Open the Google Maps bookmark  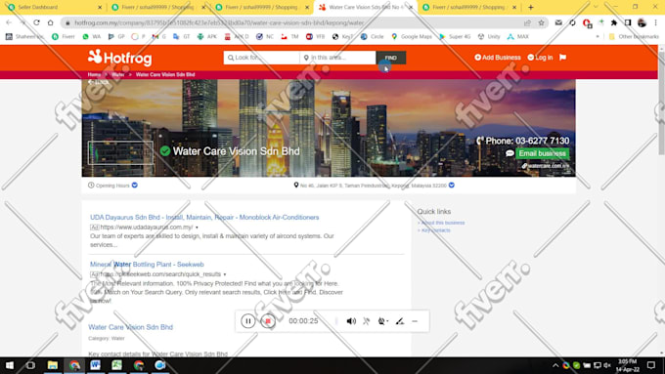pos(412,37)
